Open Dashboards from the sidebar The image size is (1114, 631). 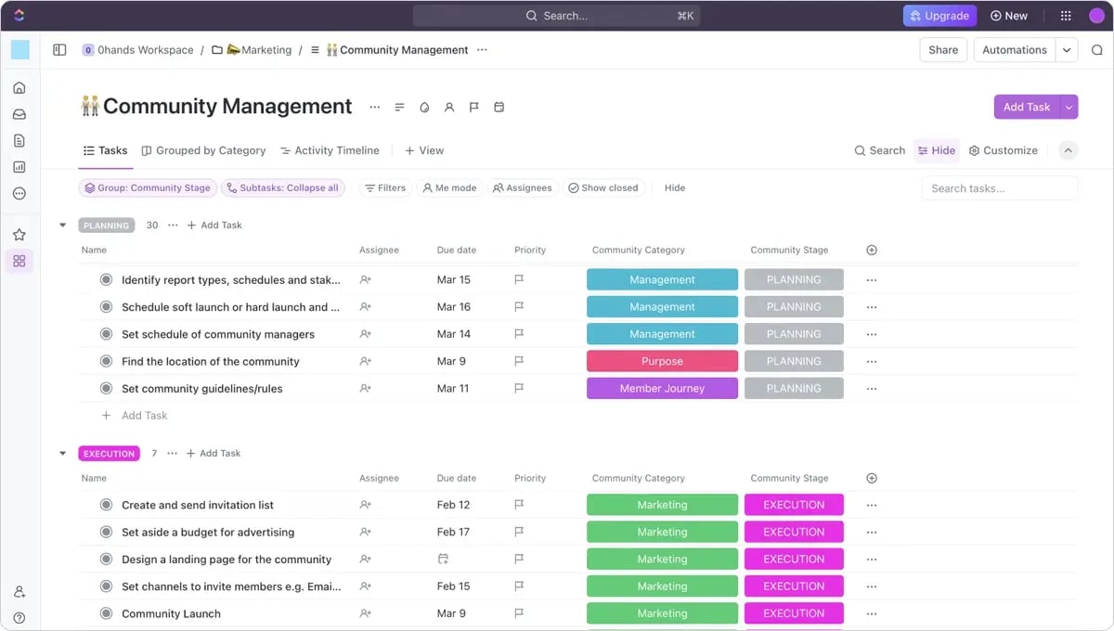pos(19,166)
